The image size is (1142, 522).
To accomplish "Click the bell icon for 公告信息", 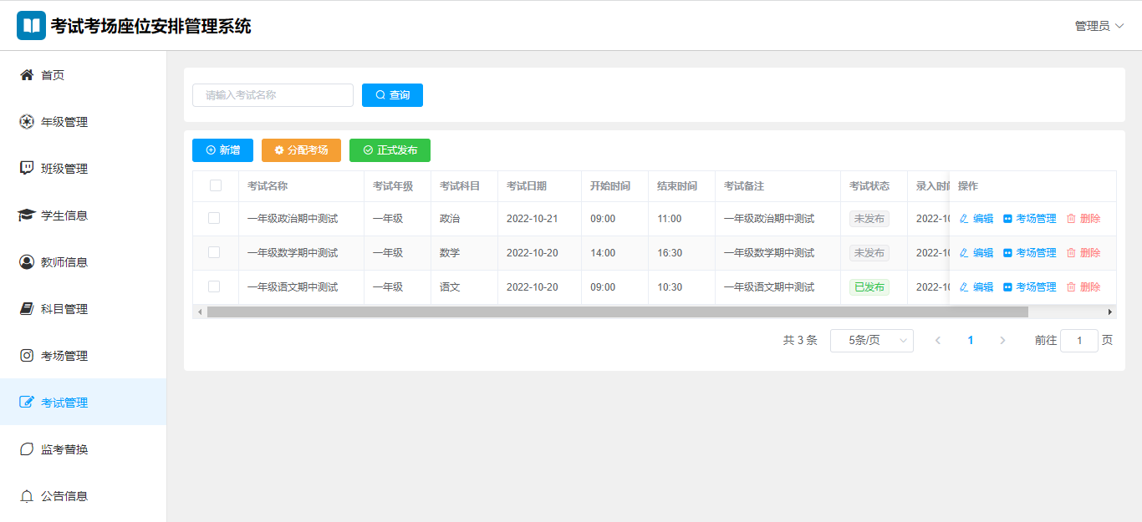I will (27, 496).
